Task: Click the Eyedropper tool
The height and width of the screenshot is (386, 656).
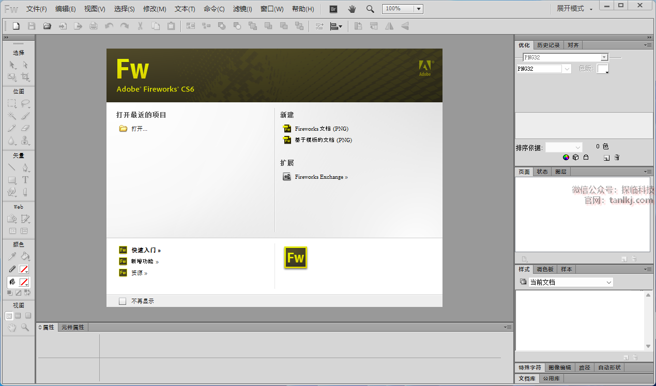Action: coord(12,256)
